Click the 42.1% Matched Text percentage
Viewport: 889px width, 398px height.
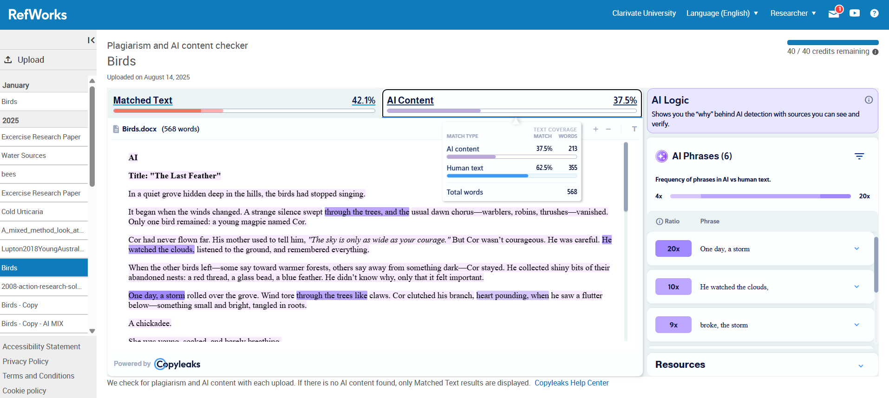click(363, 100)
